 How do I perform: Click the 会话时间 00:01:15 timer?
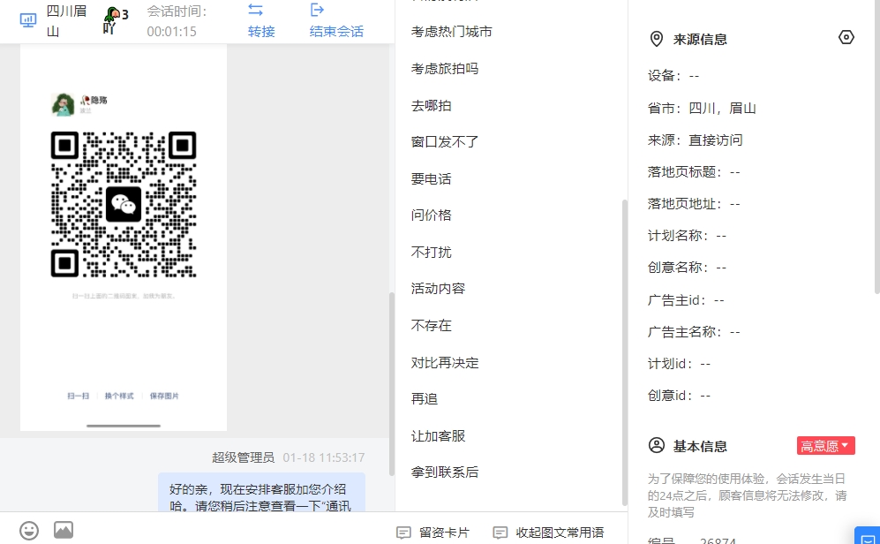coord(177,21)
